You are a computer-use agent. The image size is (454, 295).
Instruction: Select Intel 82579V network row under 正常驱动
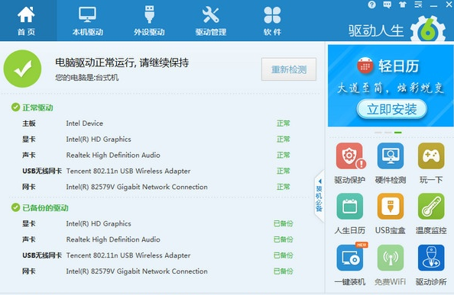point(157,187)
